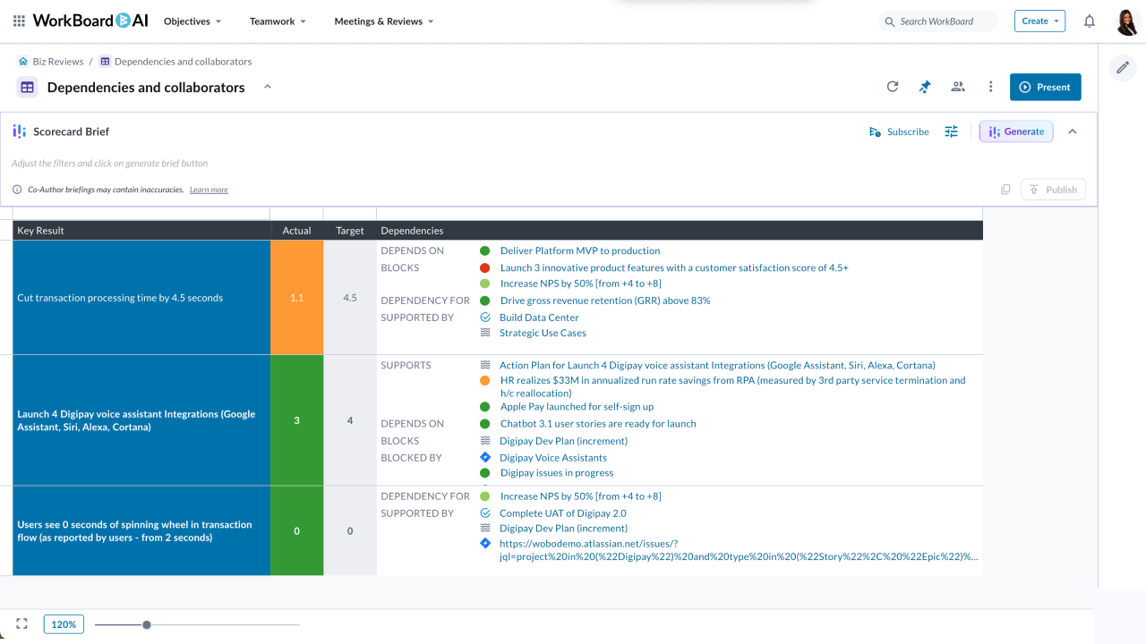Click the Key Result column header

coord(141,230)
